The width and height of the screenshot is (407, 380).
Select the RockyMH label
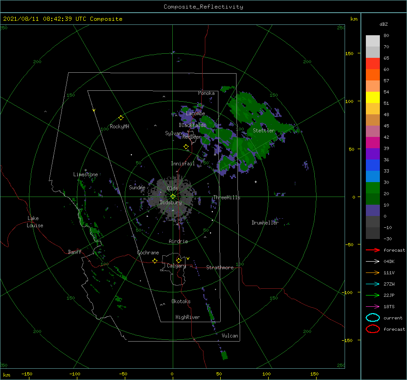(x=119, y=127)
